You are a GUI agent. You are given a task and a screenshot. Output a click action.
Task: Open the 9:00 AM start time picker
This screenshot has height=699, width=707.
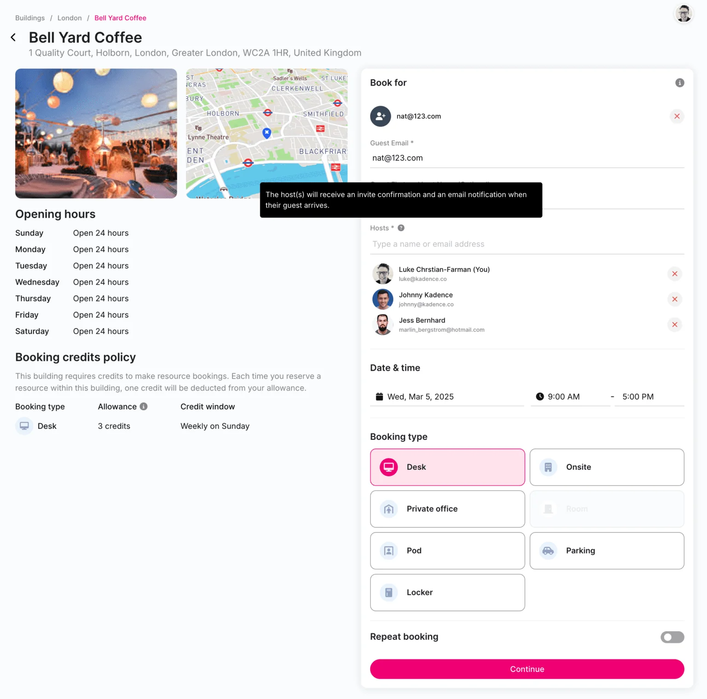coord(570,397)
